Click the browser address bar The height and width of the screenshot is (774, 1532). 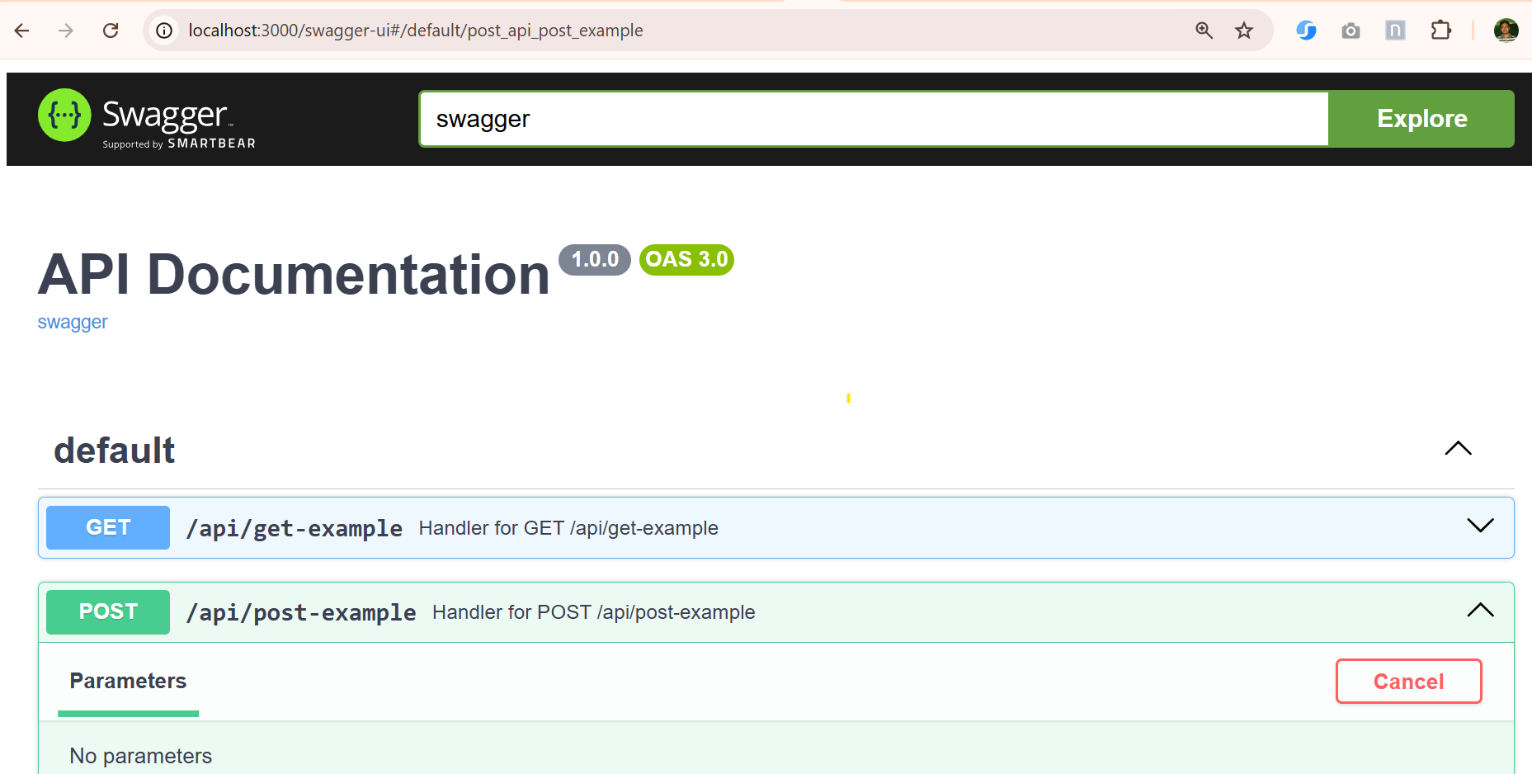click(577, 30)
